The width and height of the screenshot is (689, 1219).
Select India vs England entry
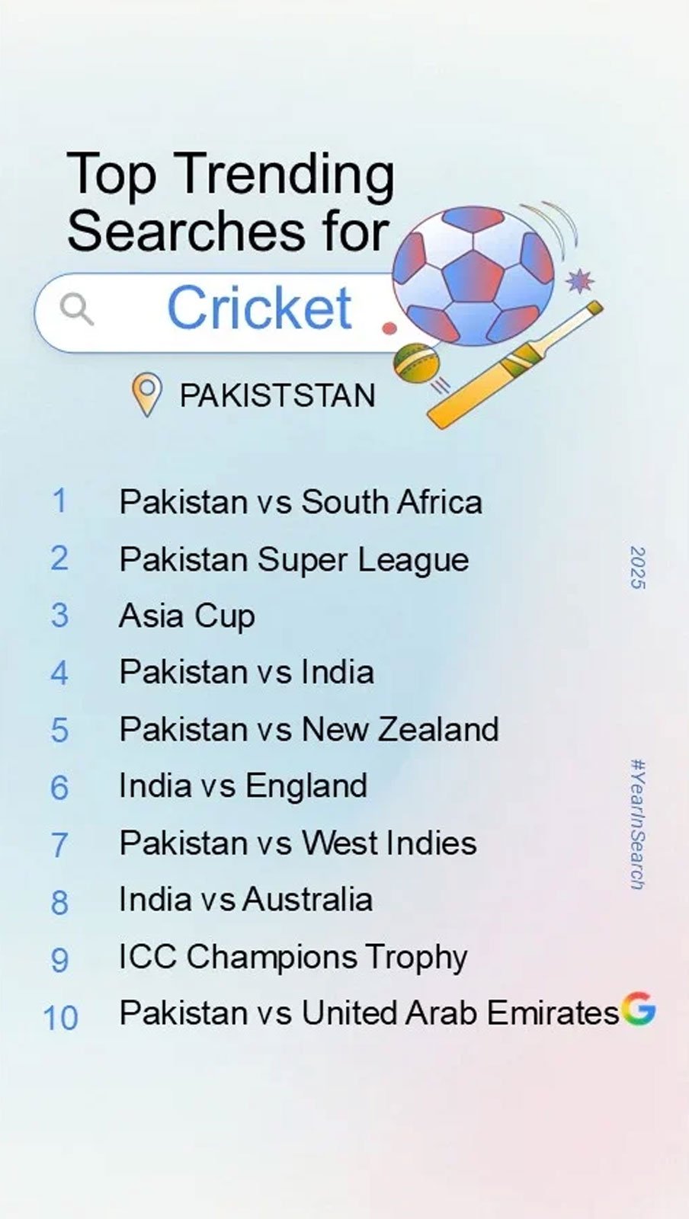[x=243, y=785]
